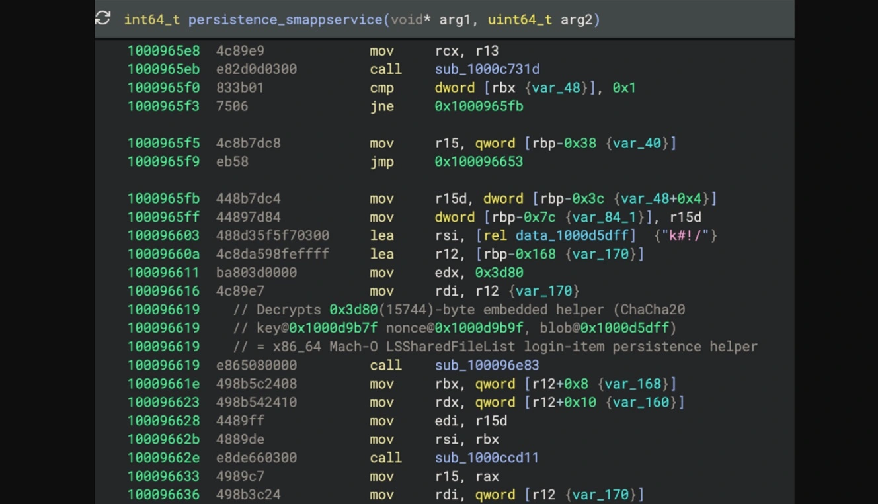This screenshot has width=878, height=504.
Task: Click address 1000965f5 of mov r15 qword
Action: coord(163,144)
